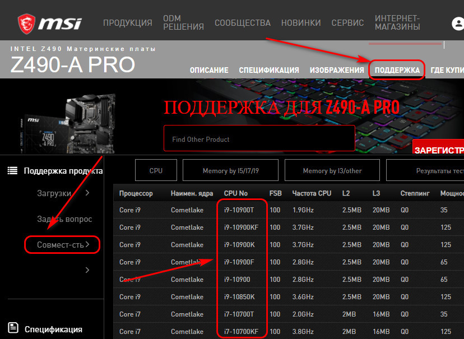Click the CPU No column header
Image resolution: width=464 pixels, height=339 pixels.
click(235, 193)
